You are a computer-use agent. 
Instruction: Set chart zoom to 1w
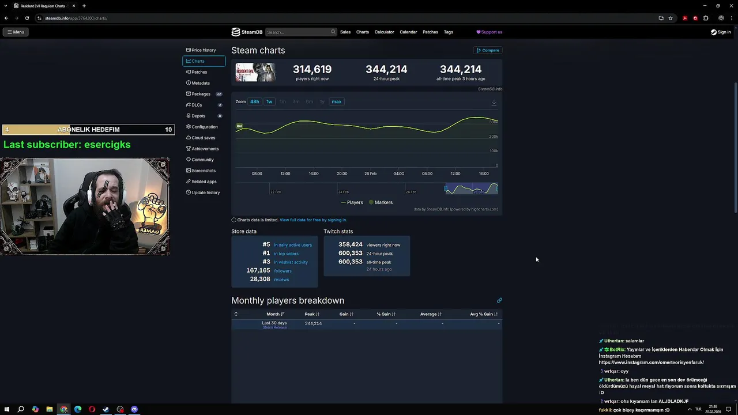pyautogui.click(x=269, y=101)
